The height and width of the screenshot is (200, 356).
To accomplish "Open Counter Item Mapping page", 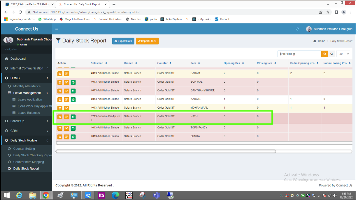I will (29, 162).
